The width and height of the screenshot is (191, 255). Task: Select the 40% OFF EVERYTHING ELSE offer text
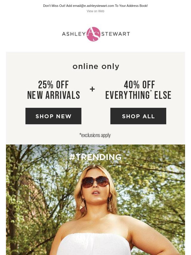click(138, 90)
